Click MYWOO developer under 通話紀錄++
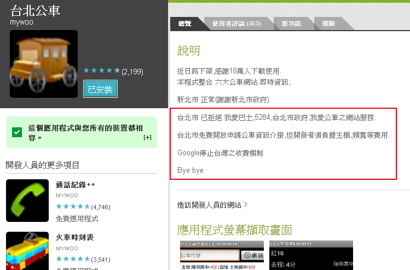The width and height of the screenshot is (410, 270). click(67, 195)
